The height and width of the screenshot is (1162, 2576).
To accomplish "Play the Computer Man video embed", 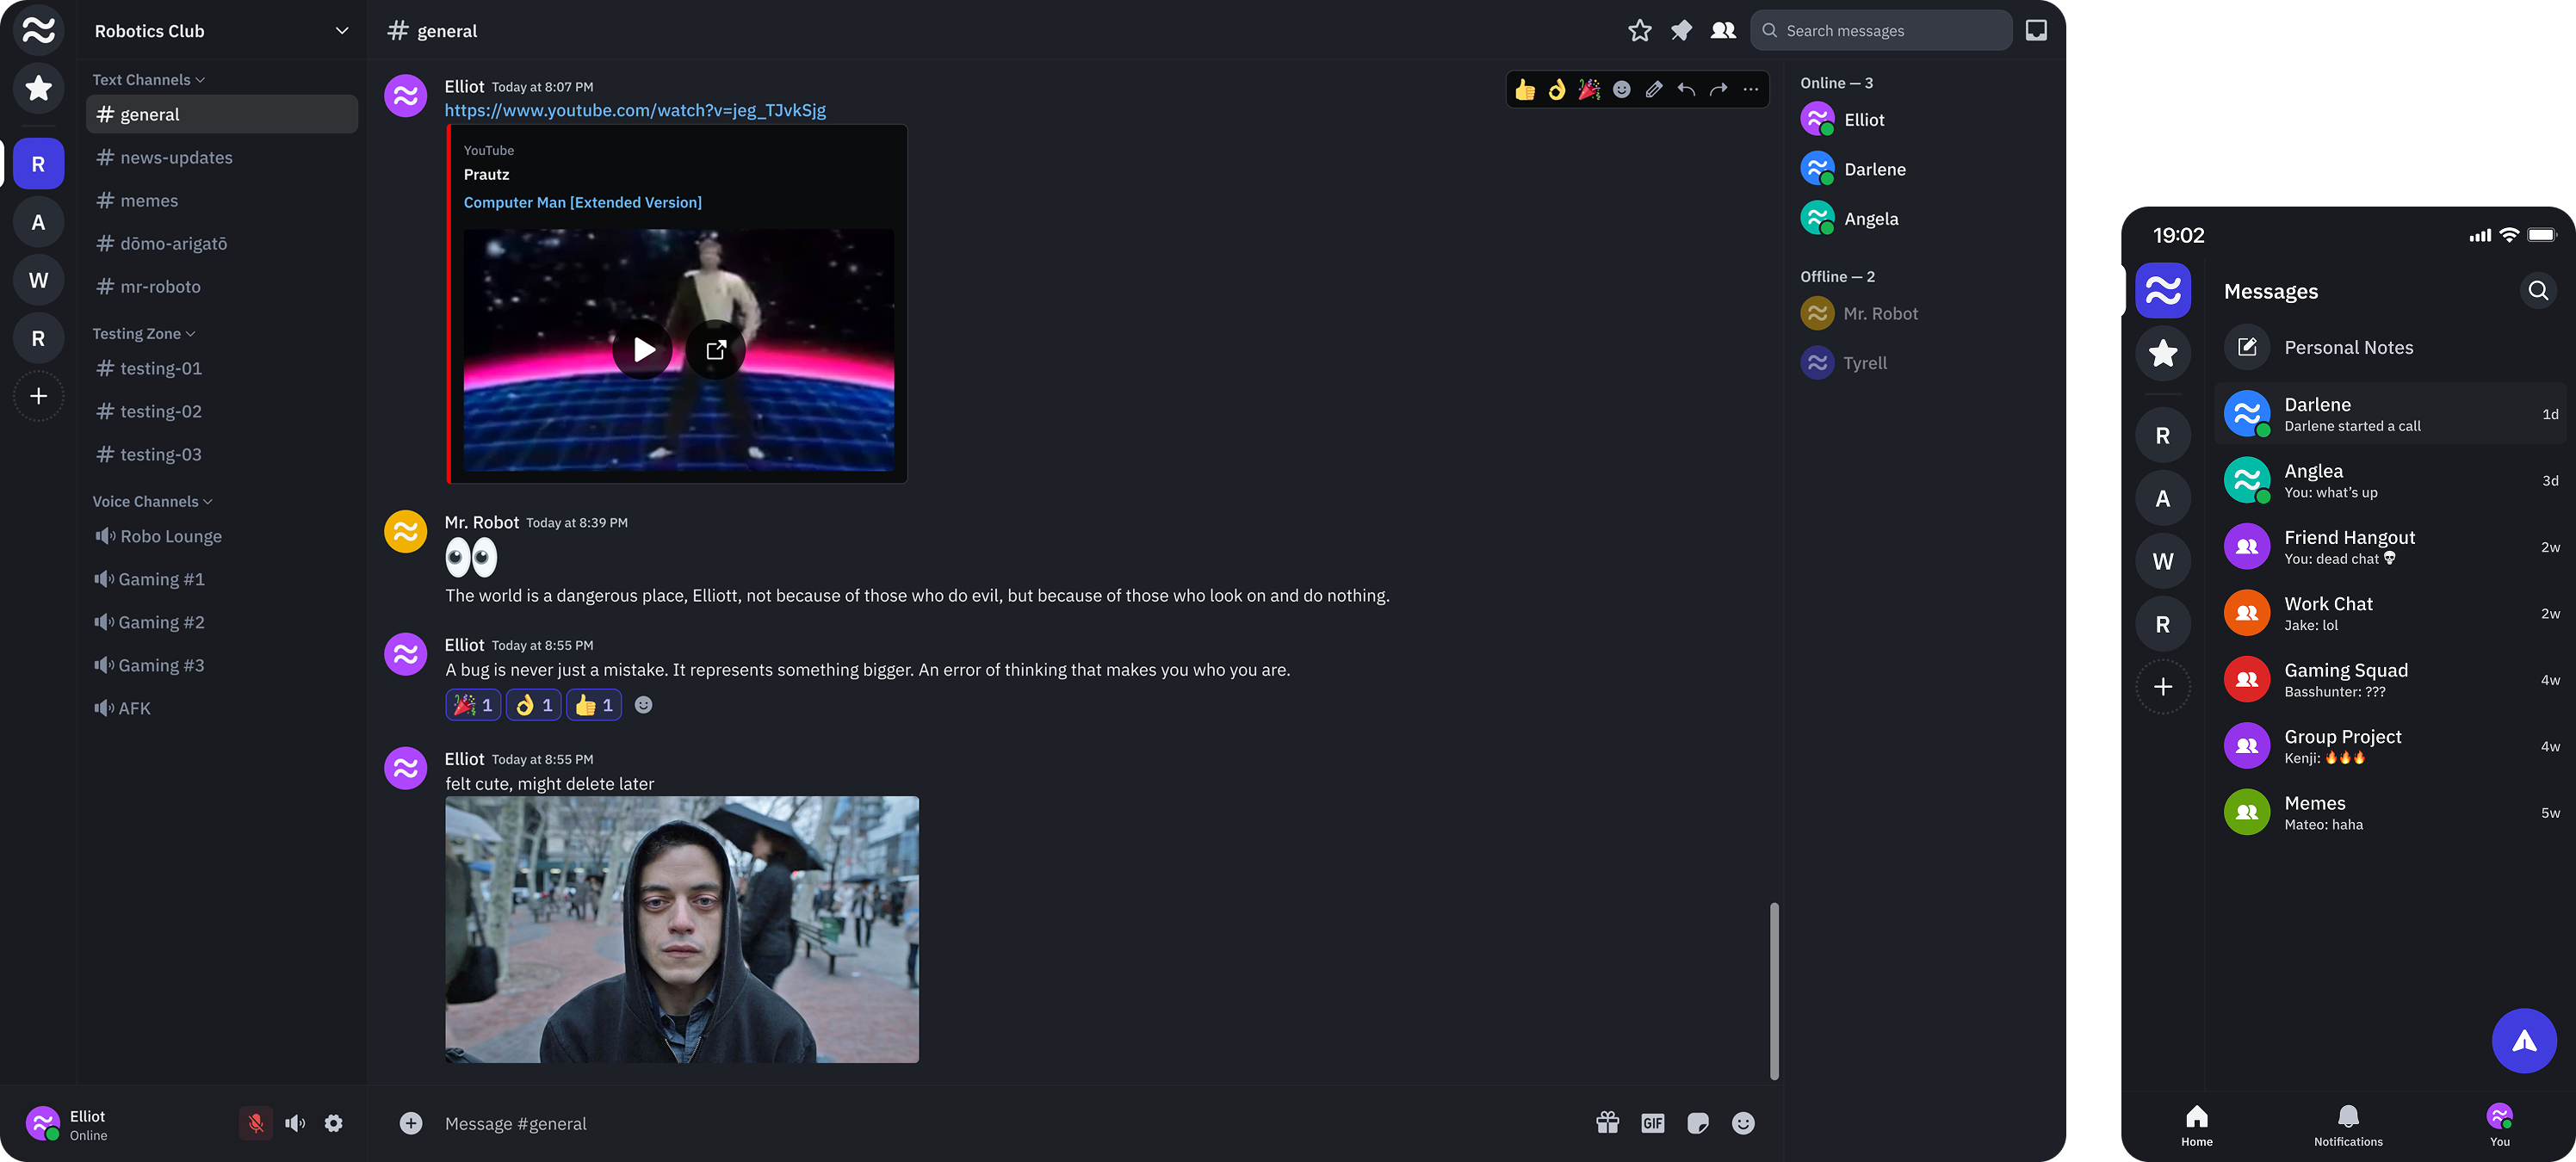I will (643, 350).
